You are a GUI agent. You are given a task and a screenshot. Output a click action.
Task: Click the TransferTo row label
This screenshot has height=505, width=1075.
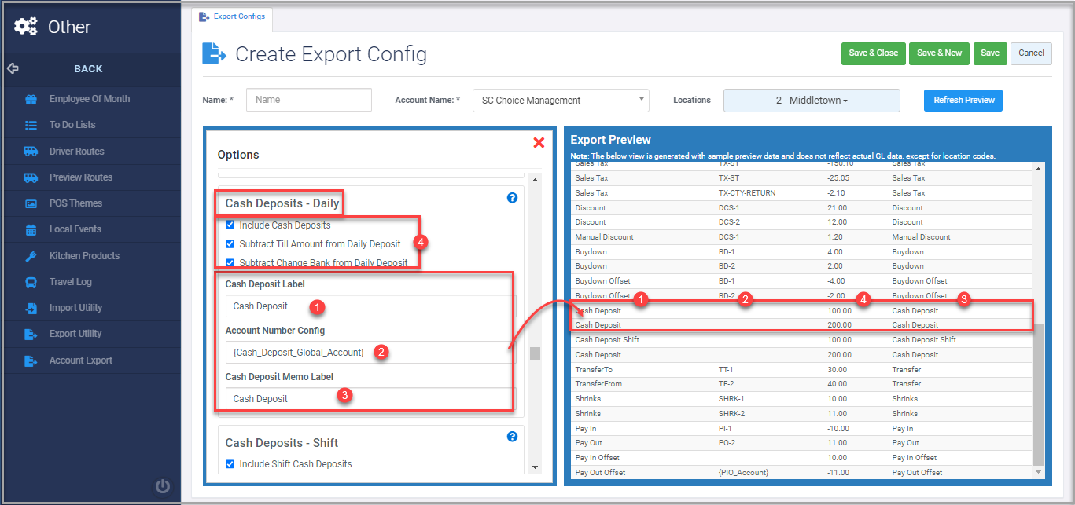tap(594, 370)
